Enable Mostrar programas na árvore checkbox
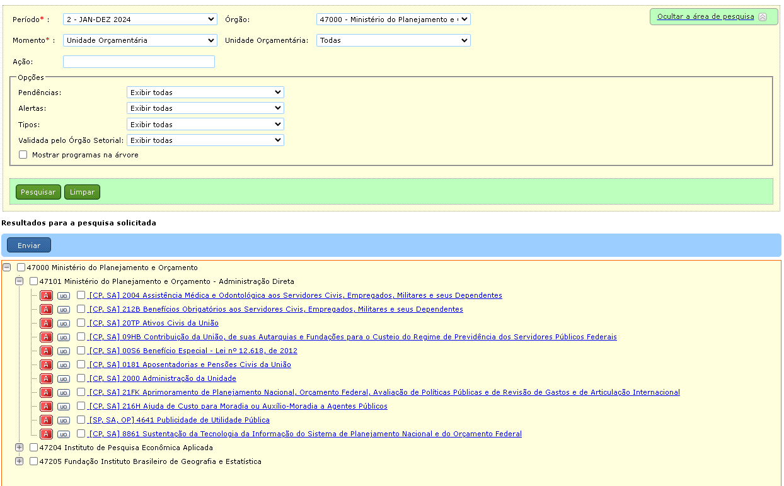Screen dimensions: 784x486 (23, 154)
